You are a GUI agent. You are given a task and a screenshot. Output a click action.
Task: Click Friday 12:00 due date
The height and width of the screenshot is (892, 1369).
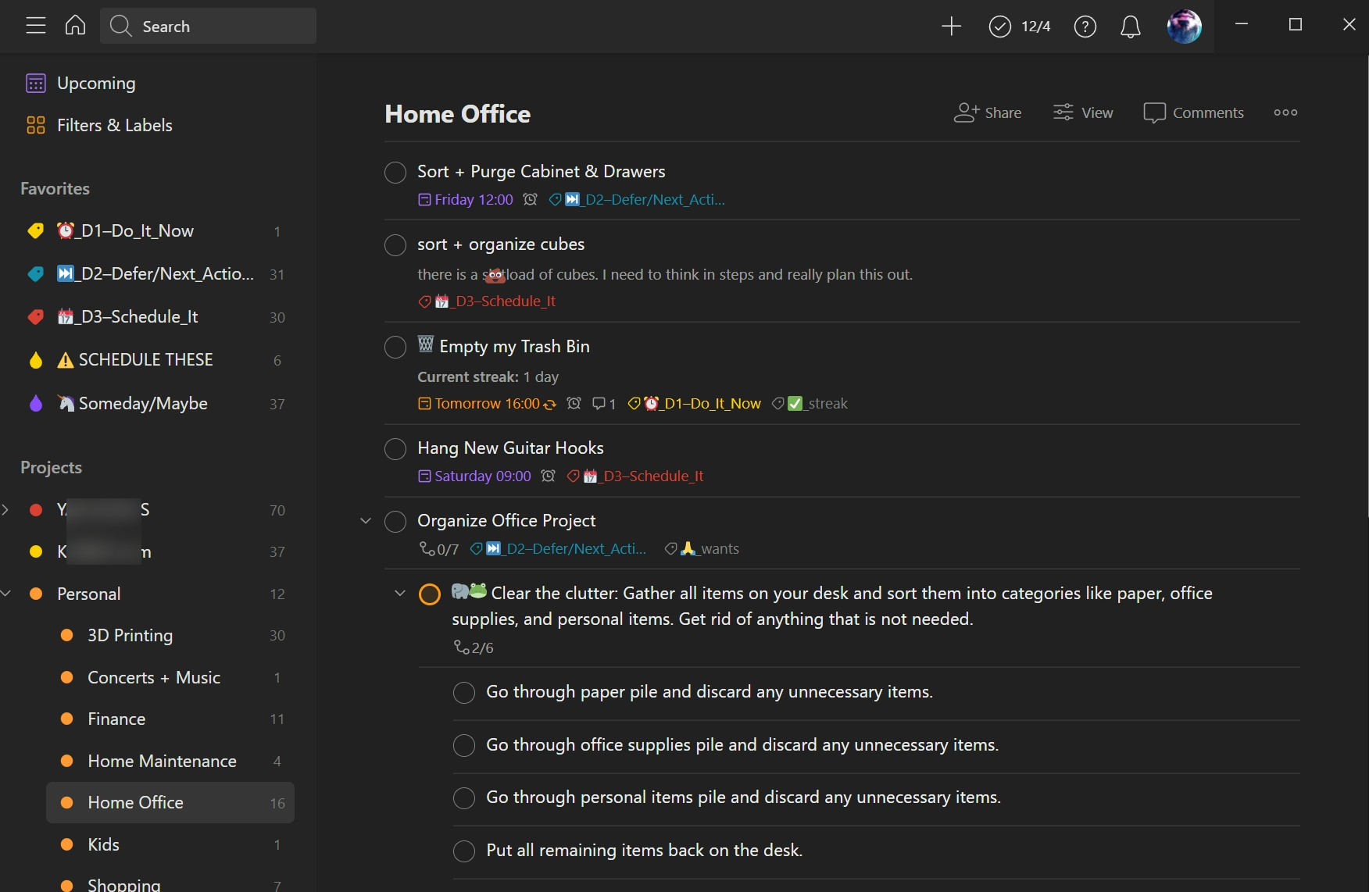[466, 199]
